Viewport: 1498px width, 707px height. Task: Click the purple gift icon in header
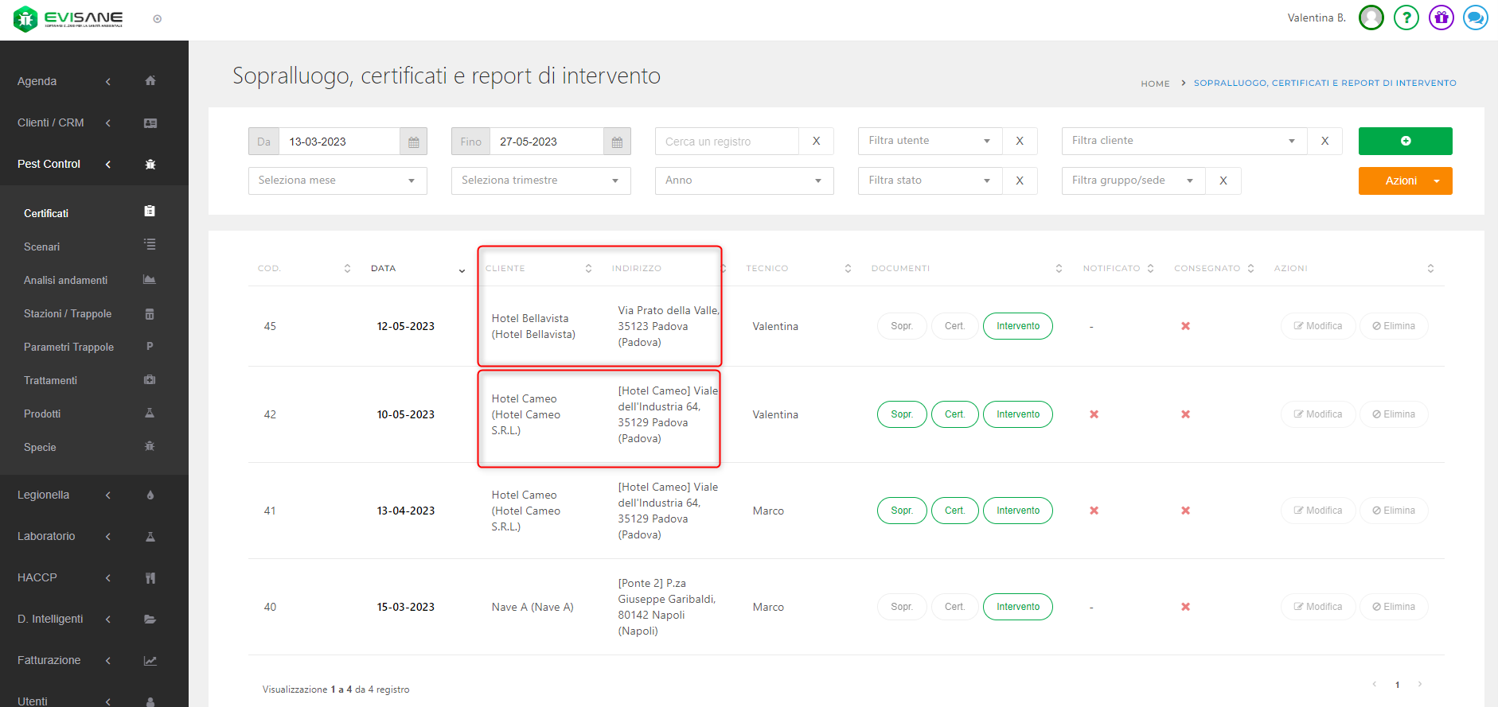(x=1441, y=17)
